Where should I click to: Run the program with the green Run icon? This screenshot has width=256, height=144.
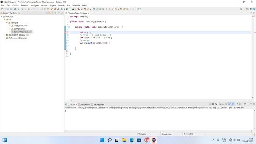67,9
